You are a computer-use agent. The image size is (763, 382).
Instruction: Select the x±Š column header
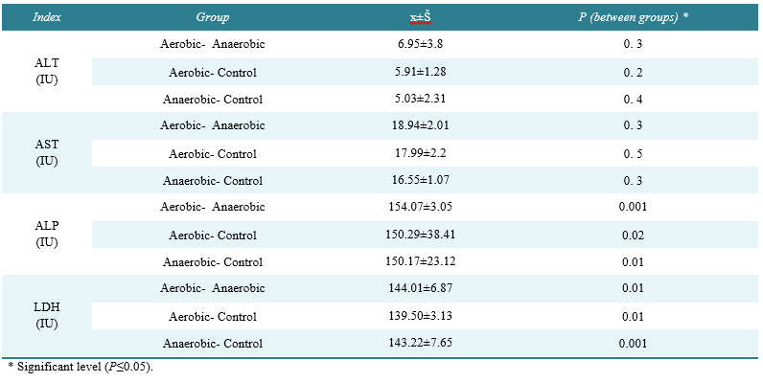(420, 17)
